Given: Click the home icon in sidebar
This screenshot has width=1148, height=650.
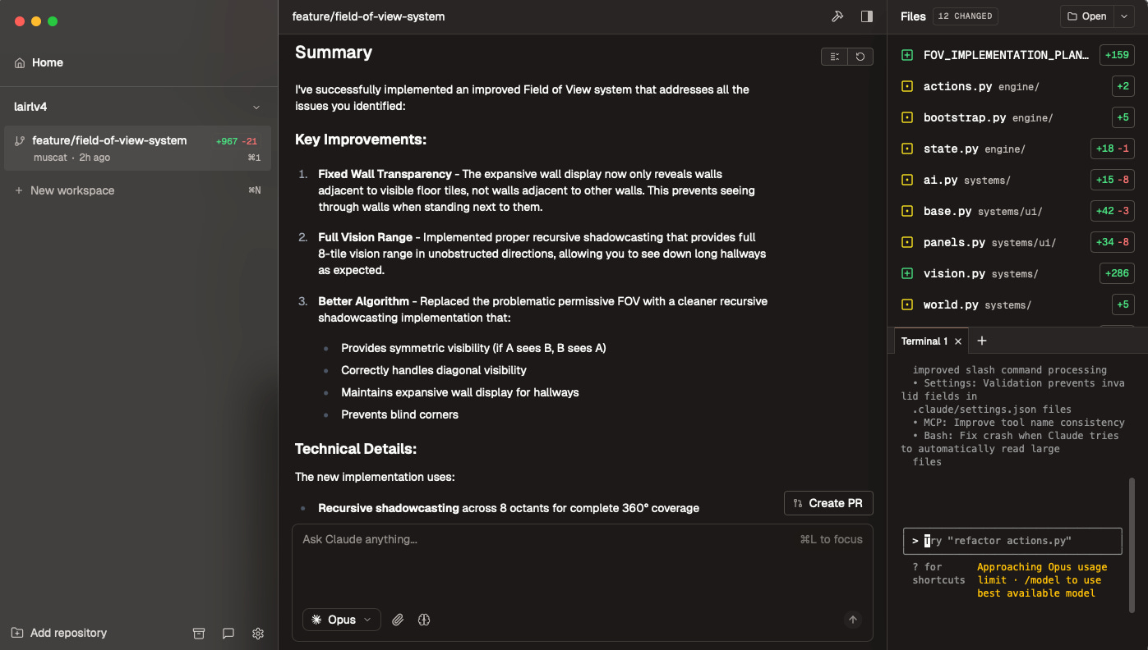Looking at the screenshot, I should tap(20, 62).
